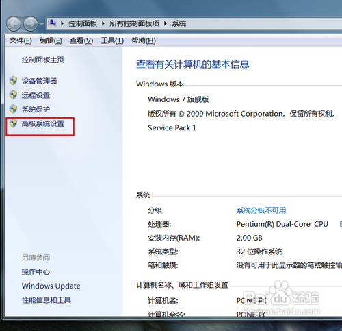Click the 系统类型 label
This screenshot has height=331, width=342.
(x=163, y=252)
